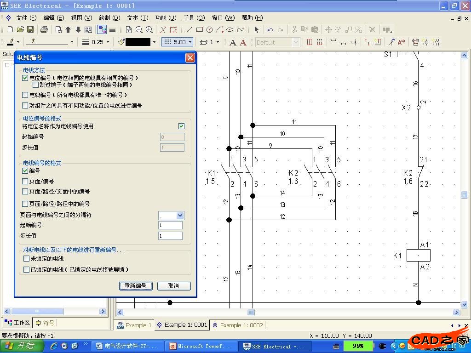Click the 起始编号 field under 电线编号的格式
This screenshot has width=471, height=353.
coord(170,225)
